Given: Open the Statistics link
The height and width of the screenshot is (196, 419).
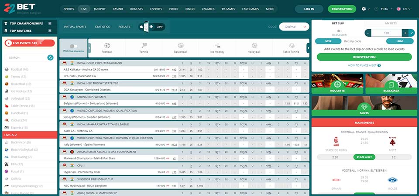Looking at the screenshot, I should click(x=102, y=27).
